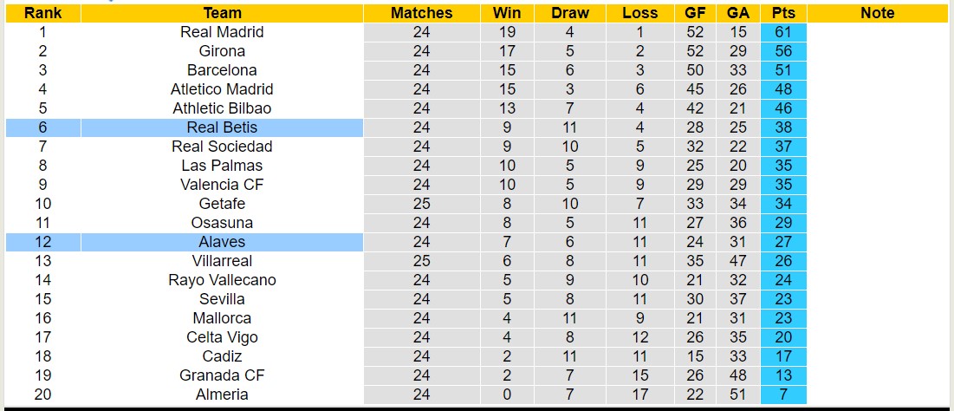This screenshot has height=411, width=954.
Task: Open the Girona team link
Action: click(222, 51)
